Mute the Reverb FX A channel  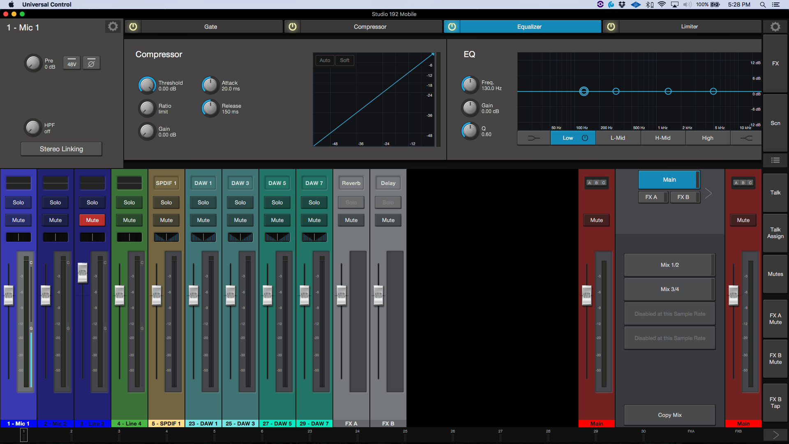[x=351, y=220]
